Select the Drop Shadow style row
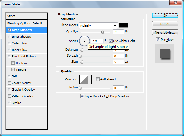This screenshot has height=136, width=184. tap(27, 30)
